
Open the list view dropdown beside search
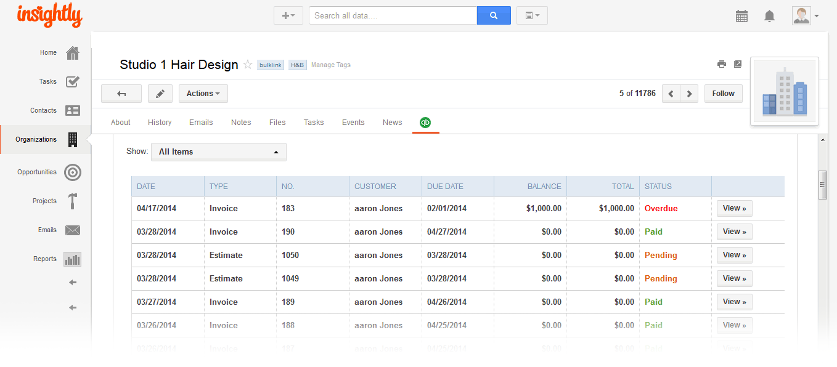coord(532,15)
